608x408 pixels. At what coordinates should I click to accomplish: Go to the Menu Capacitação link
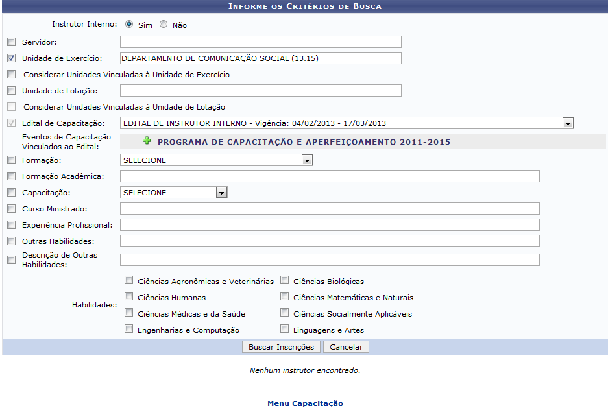(x=305, y=403)
